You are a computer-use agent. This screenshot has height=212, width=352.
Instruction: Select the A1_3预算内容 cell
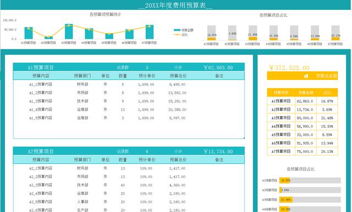pyautogui.click(x=41, y=101)
